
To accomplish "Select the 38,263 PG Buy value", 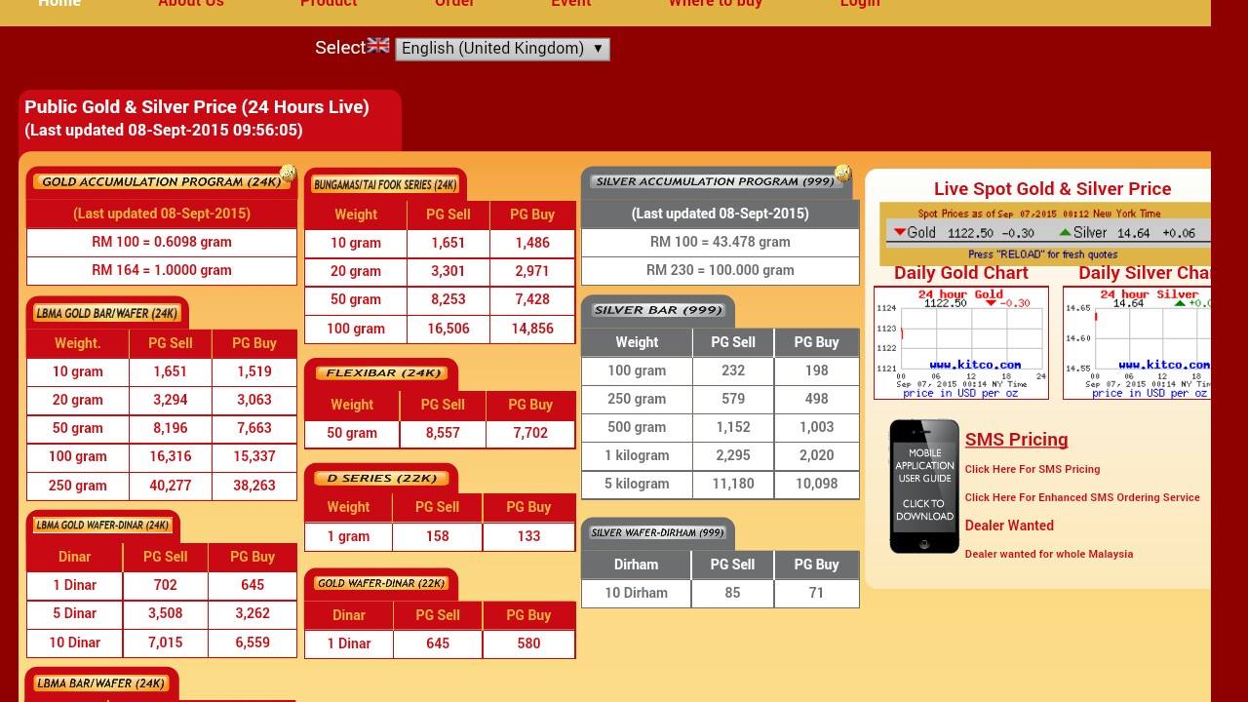I will 254,486.
